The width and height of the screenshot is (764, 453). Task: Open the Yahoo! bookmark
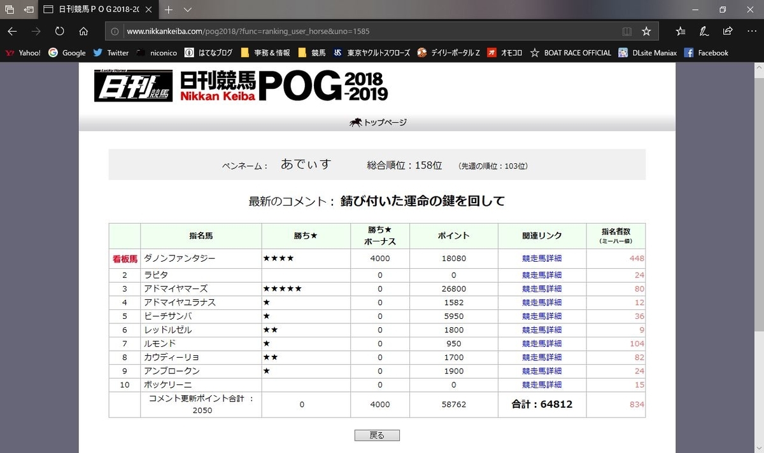(23, 53)
